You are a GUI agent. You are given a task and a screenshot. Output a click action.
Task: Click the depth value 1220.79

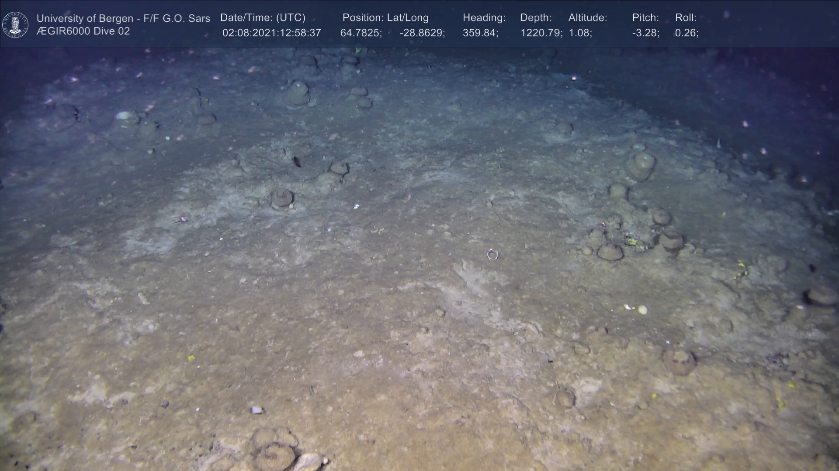[541, 33]
